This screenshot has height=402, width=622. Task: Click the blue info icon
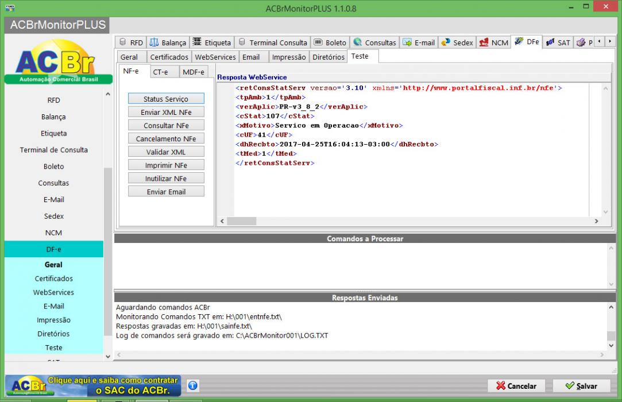193,385
